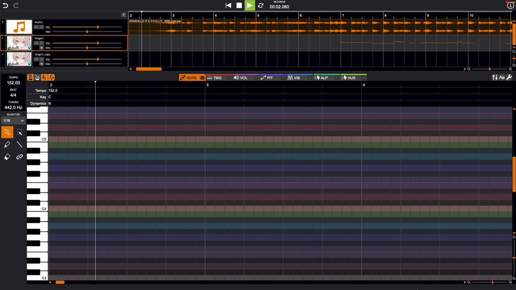Open the Quantize 1/16 dropdown
Screen dimensions: 516x290
pos(13,121)
